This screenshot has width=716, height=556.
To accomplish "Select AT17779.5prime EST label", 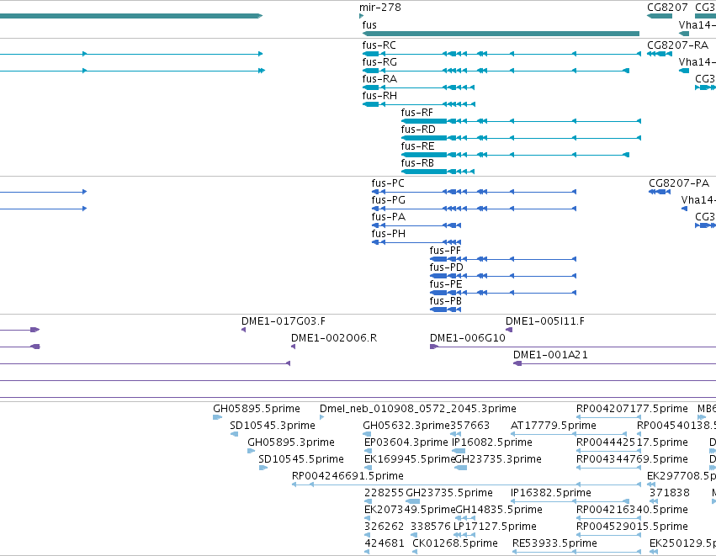I will tap(554, 426).
